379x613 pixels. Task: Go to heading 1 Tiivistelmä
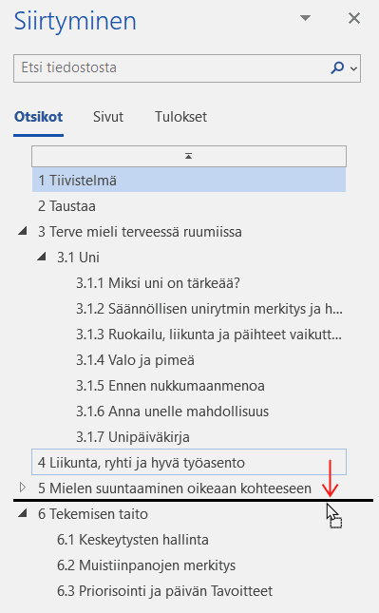[189, 181]
